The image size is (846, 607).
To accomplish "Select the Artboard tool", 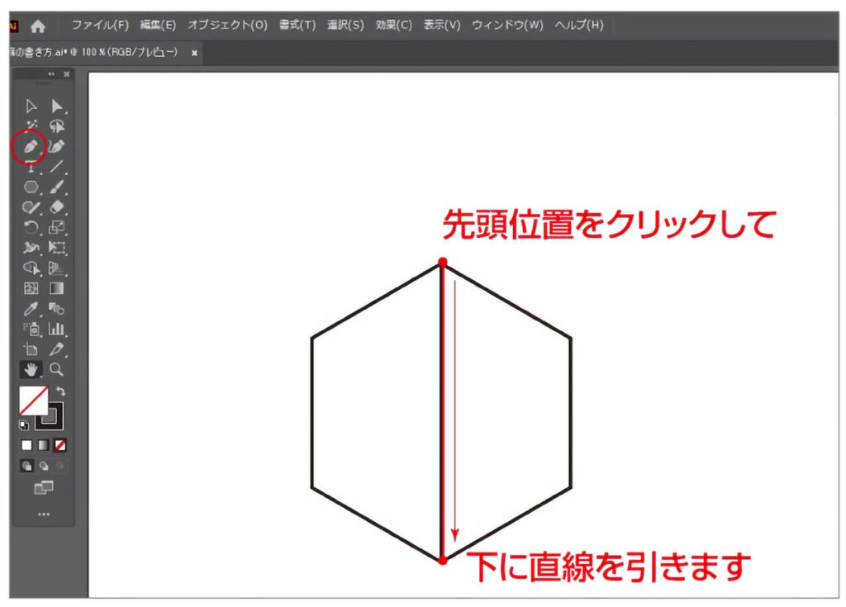I will [x=31, y=349].
